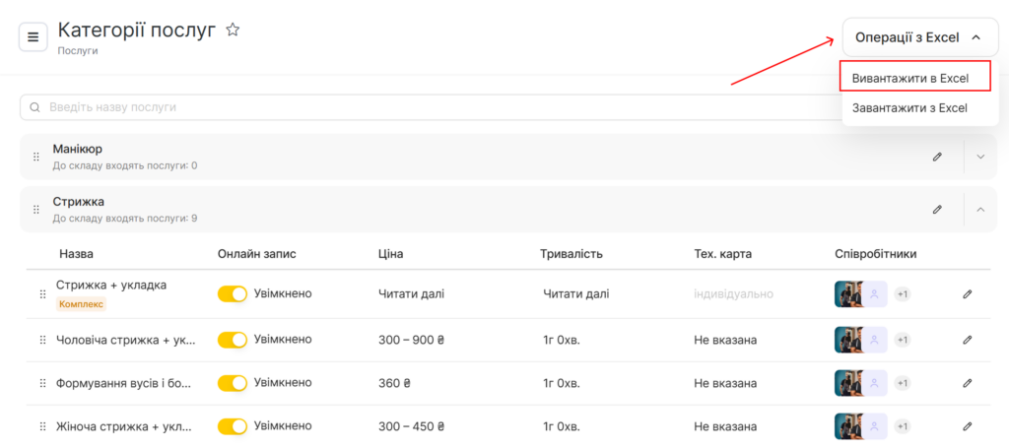Screen dimensions: 1009x448
Task: Edit the Чоловіча стрижка service row
Action: (967, 340)
